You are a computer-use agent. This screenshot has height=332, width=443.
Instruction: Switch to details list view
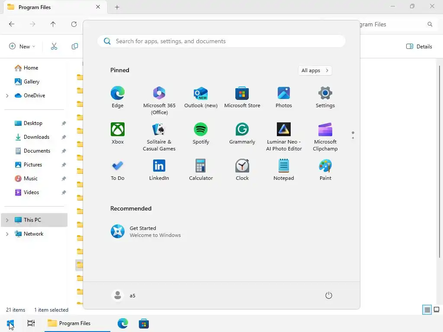pyautogui.click(x=427, y=310)
